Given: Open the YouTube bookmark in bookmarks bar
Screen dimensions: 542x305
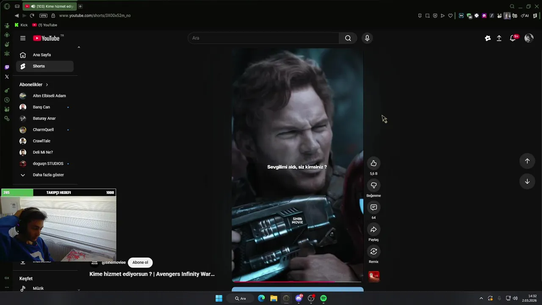Looking at the screenshot, I should point(45,25).
